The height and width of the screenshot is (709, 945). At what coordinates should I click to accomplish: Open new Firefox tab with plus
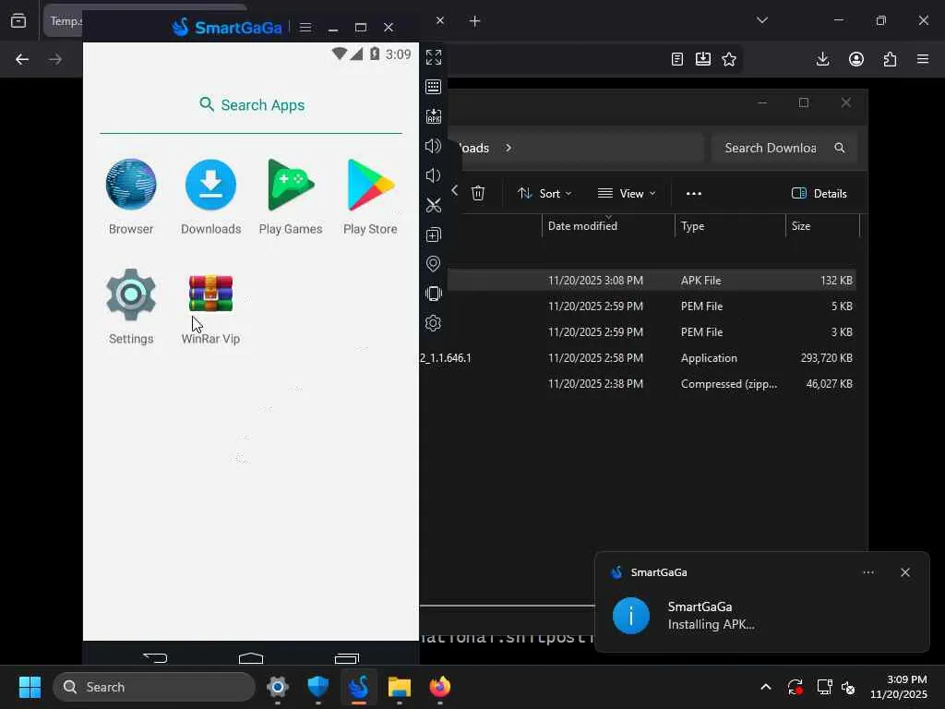pyautogui.click(x=475, y=21)
